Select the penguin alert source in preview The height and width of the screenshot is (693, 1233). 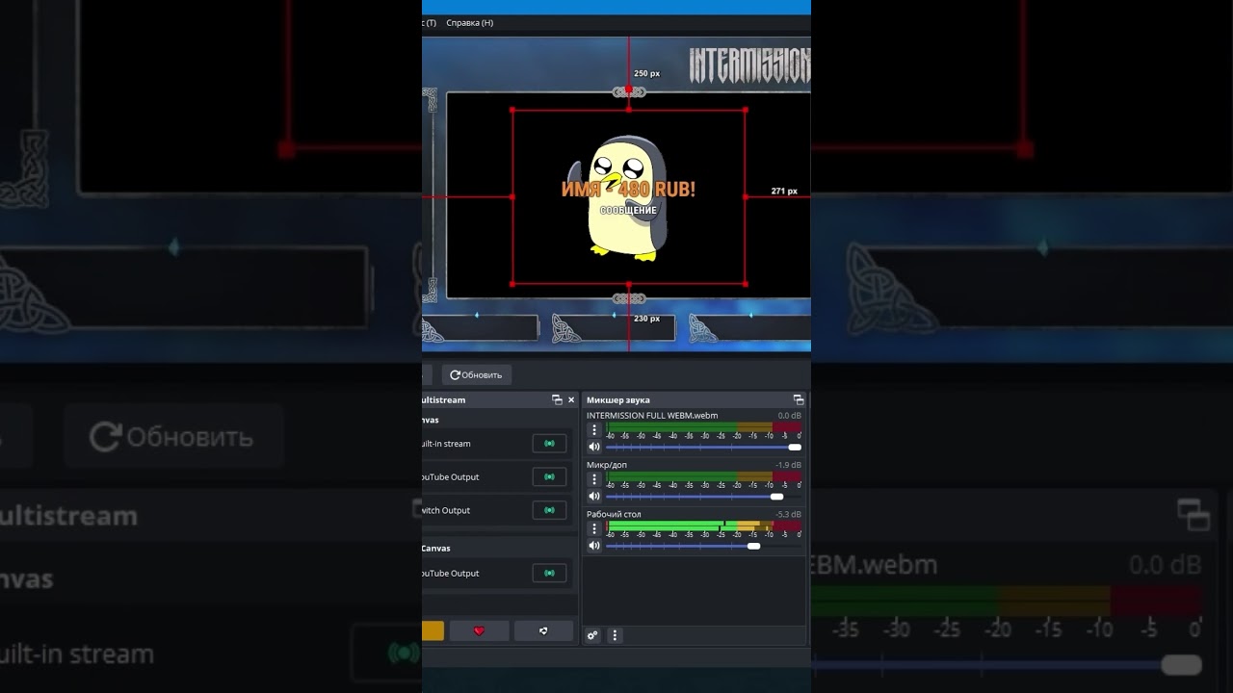click(627, 197)
